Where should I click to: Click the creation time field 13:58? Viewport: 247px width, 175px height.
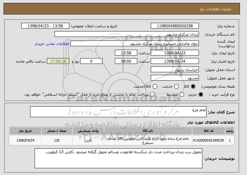[126, 53]
